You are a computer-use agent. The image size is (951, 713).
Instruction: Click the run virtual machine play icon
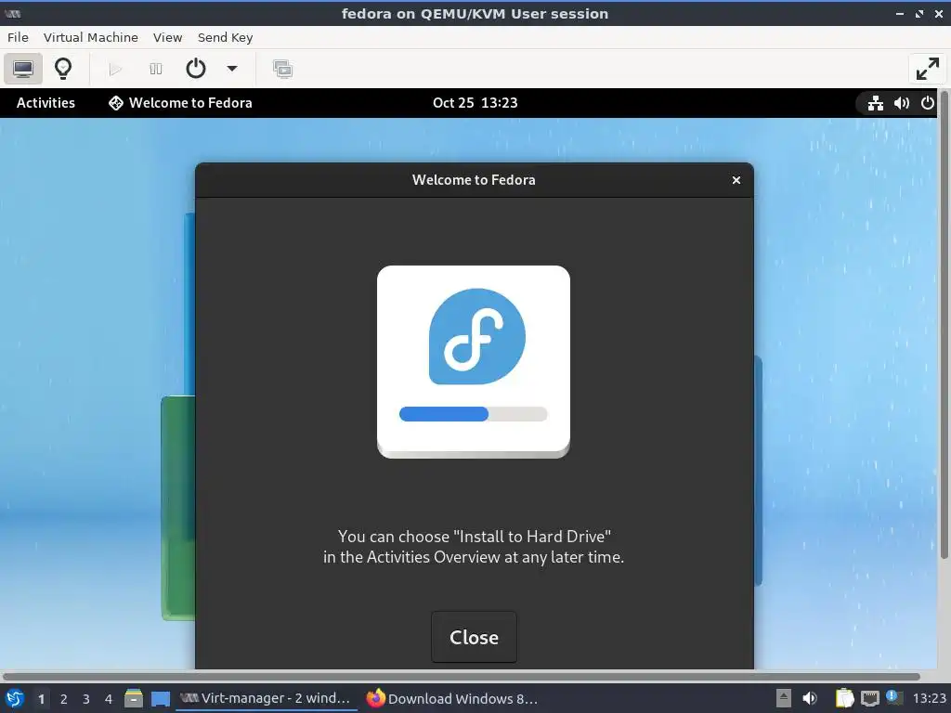click(114, 69)
